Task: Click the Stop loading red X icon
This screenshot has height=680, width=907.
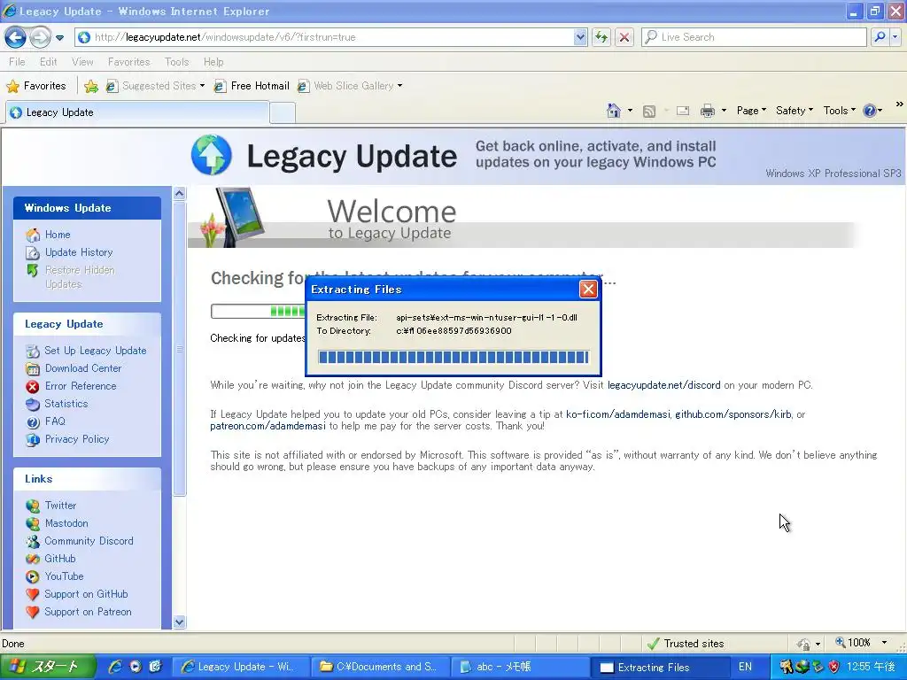Action: coord(624,37)
